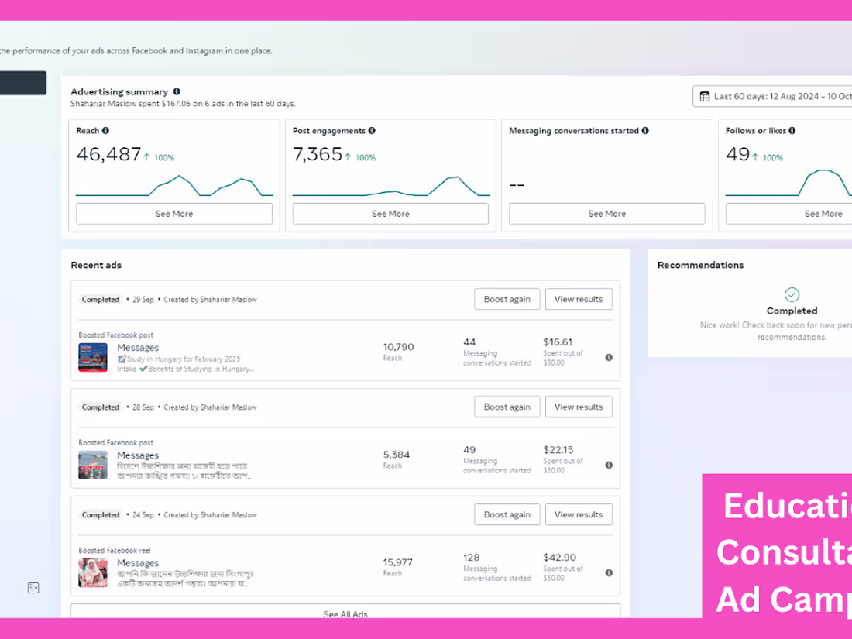Click the calendar icon on the date range selector
Viewport: 852px width, 639px height.
[704, 95]
